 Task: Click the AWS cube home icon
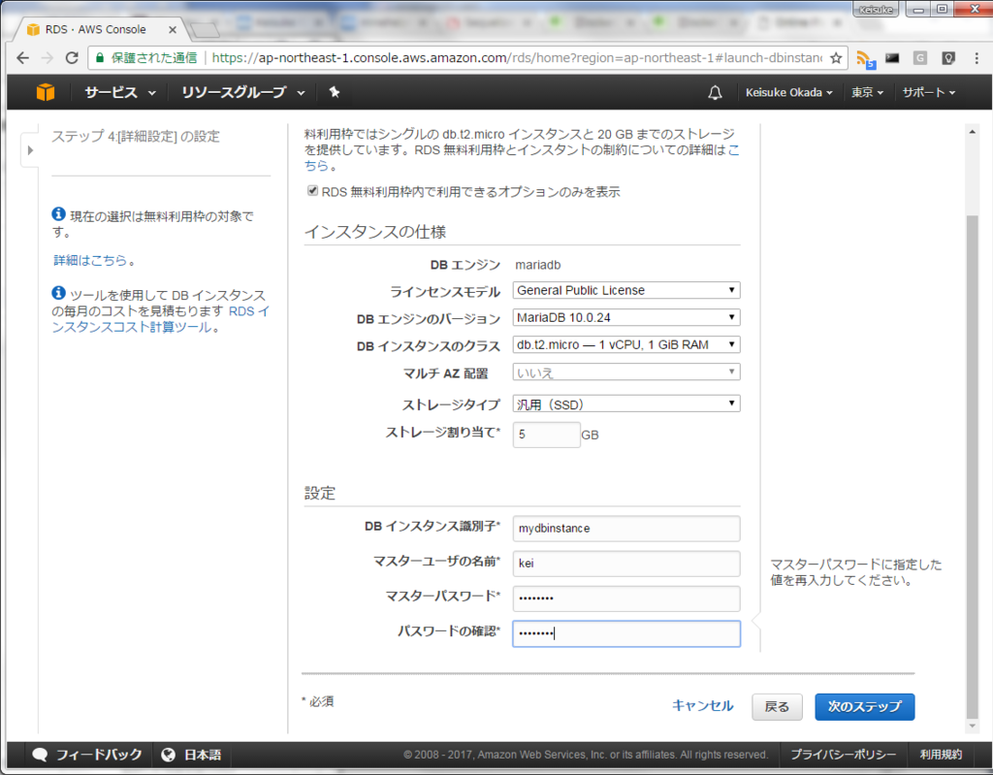coord(45,92)
